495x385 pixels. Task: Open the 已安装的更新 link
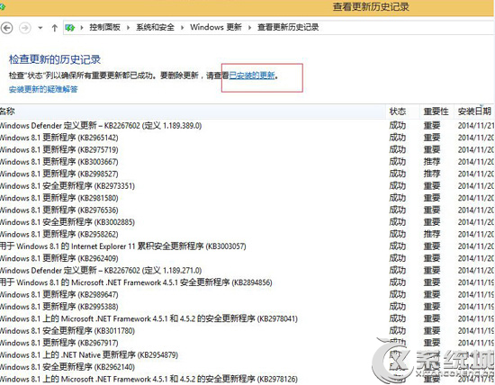pos(252,76)
